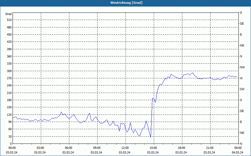Click the 270 degree axis label
The height and width of the screenshot is (156, 251).
[x=9, y=78]
